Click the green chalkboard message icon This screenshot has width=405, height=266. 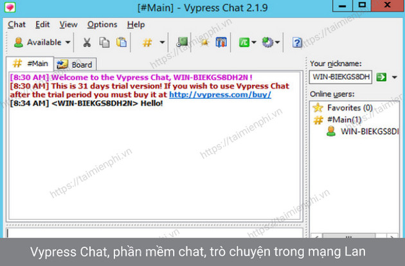point(183,42)
